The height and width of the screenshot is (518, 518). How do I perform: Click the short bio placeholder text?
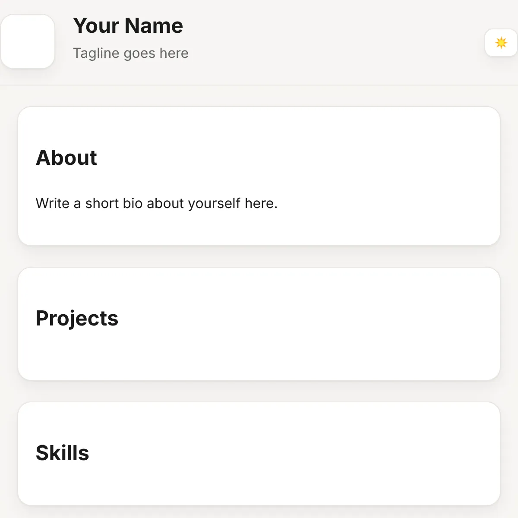157,203
